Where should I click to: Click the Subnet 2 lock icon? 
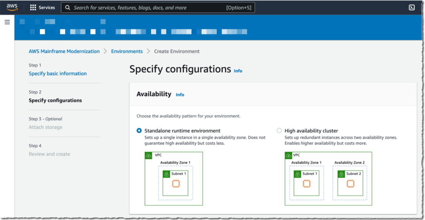tap(341, 174)
